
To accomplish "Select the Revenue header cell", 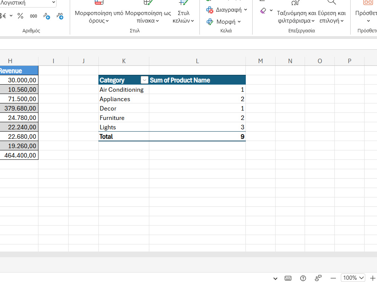I will (19, 71).
